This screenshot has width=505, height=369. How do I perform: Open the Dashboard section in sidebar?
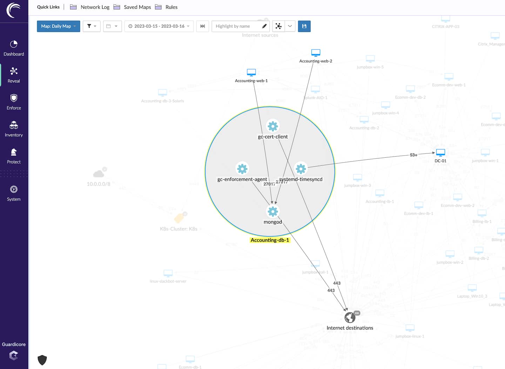point(14,48)
